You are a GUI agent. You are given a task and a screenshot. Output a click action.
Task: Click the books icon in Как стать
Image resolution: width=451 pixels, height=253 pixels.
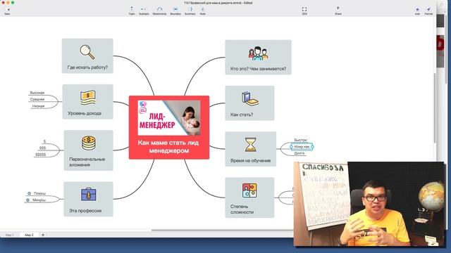[x=250, y=98]
